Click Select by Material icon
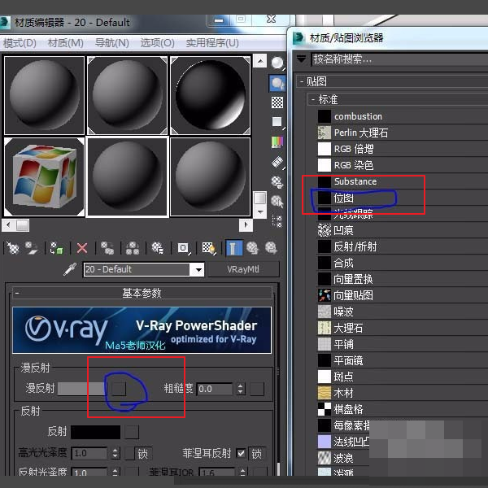This screenshot has width=488, height=488. point(277,202)
